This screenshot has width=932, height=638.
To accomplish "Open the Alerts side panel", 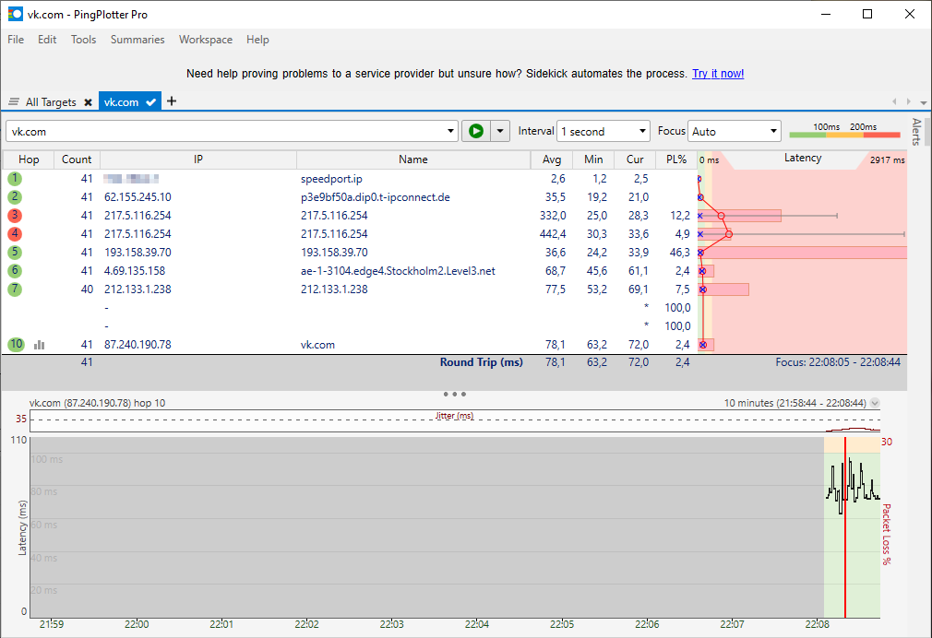I will 916,132.
